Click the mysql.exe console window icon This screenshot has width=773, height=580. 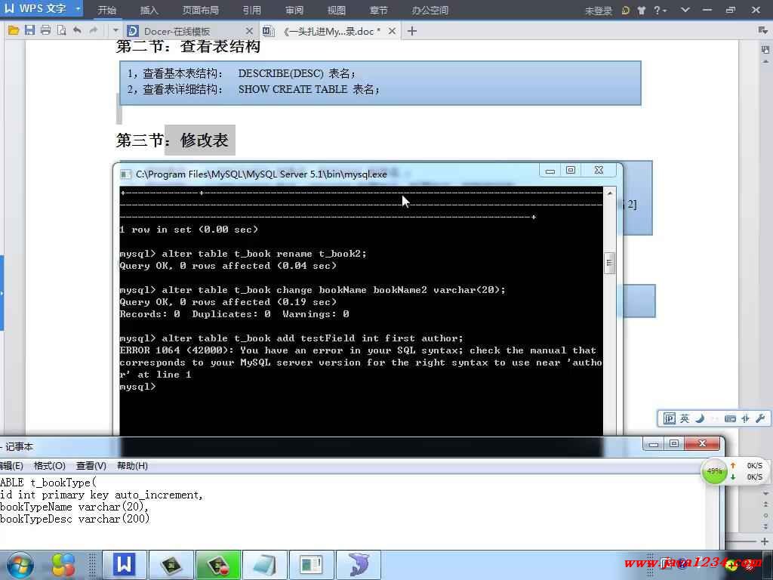click(x=126, y=174)
